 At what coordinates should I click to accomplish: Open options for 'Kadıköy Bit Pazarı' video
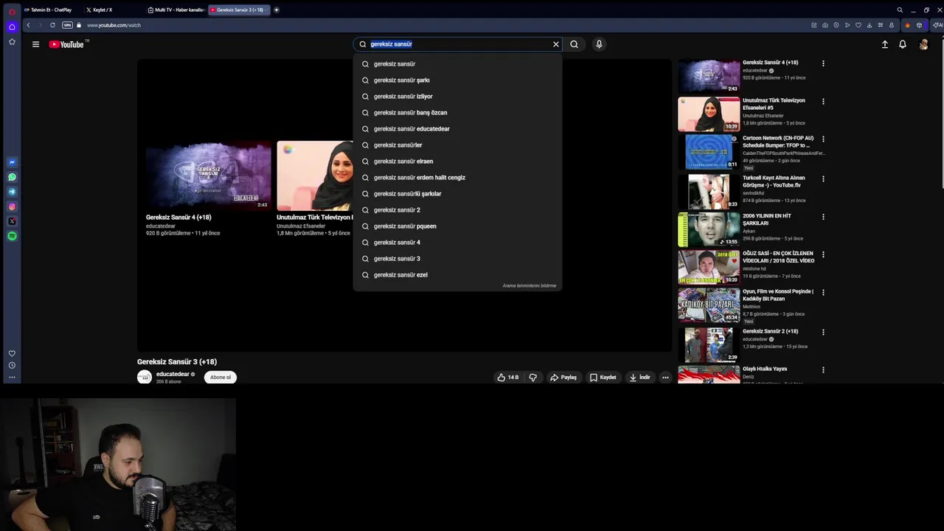click(823, 292)
